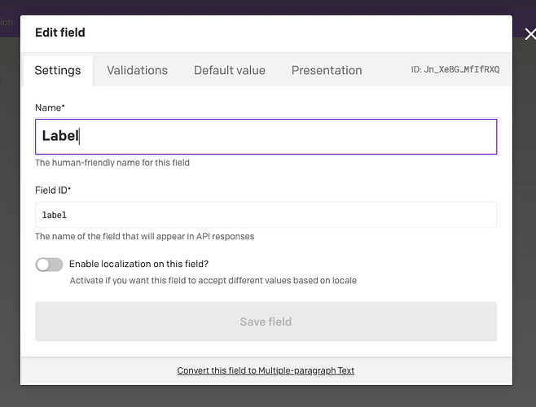Open the Default value tab
536x407 pixels.
click(229, 71)
